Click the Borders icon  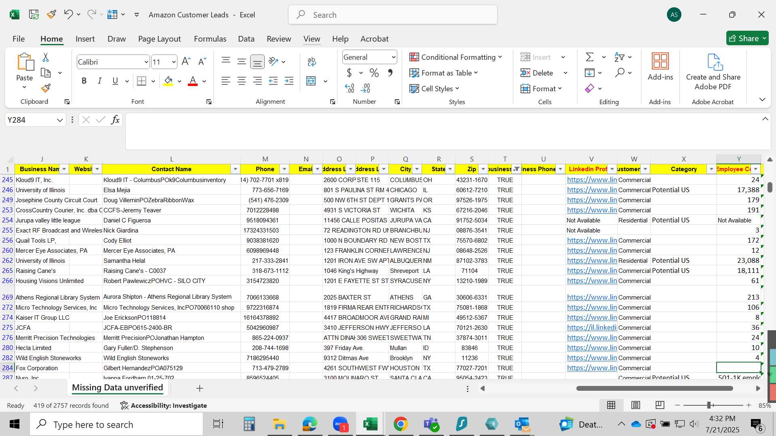tap(141, 81)
